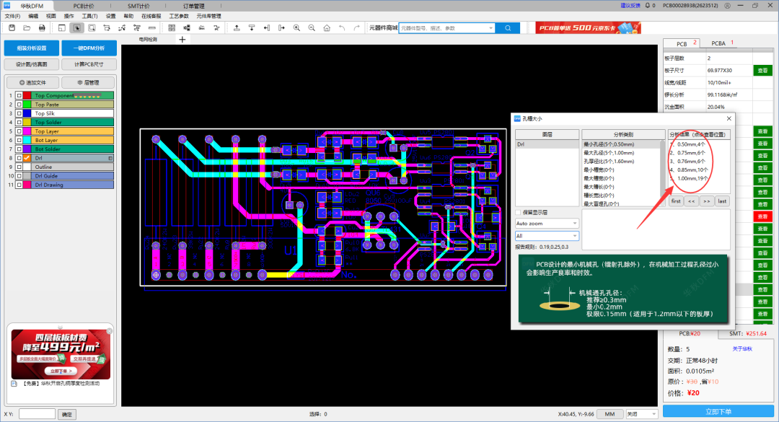Click the zoom in magnifier icon
779x422 pixels.
pos(296,27)
